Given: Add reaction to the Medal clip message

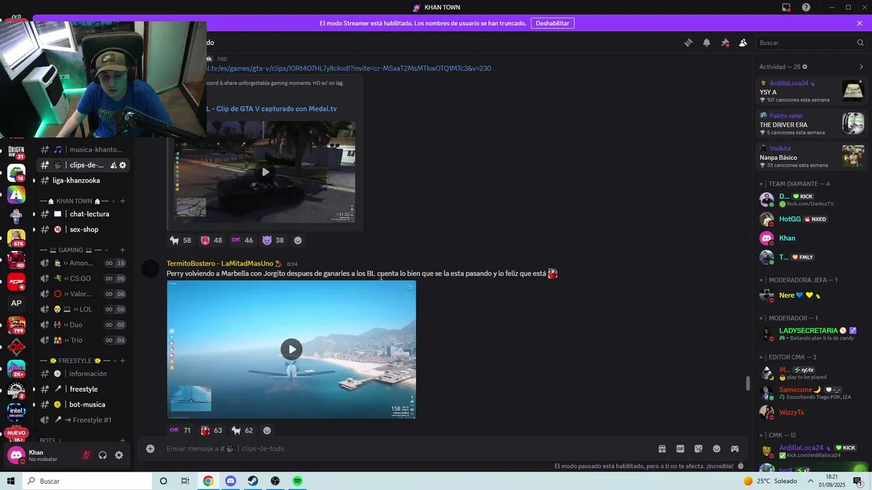Looking at the screenshot, I should pyautogui.click(x=298, y=240).
